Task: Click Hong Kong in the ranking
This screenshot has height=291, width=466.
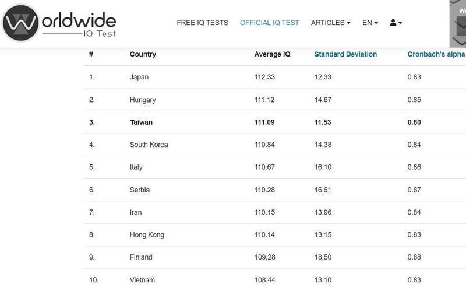Action: 147,235
